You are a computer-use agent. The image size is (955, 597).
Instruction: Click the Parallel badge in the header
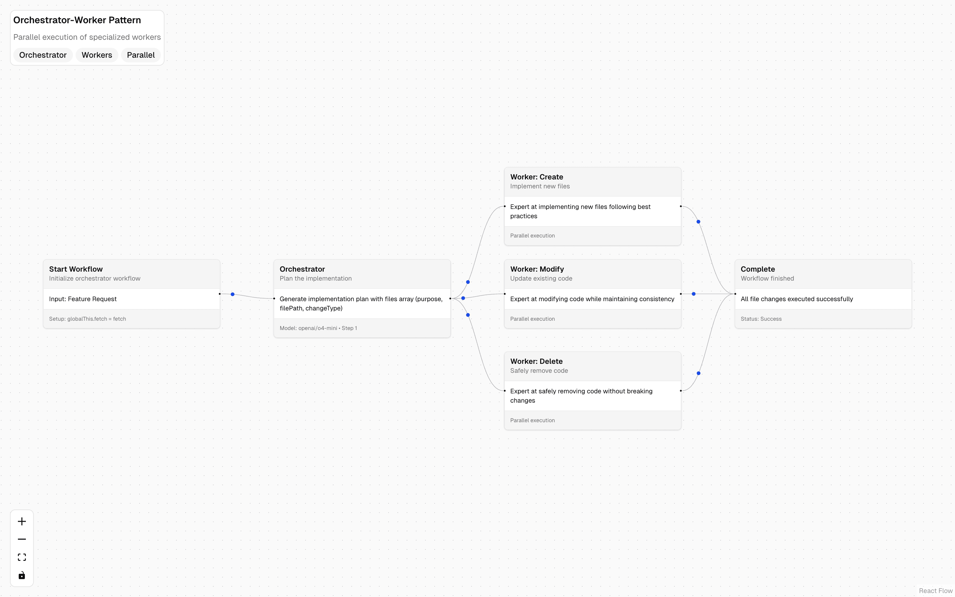(x=141, y=55)
